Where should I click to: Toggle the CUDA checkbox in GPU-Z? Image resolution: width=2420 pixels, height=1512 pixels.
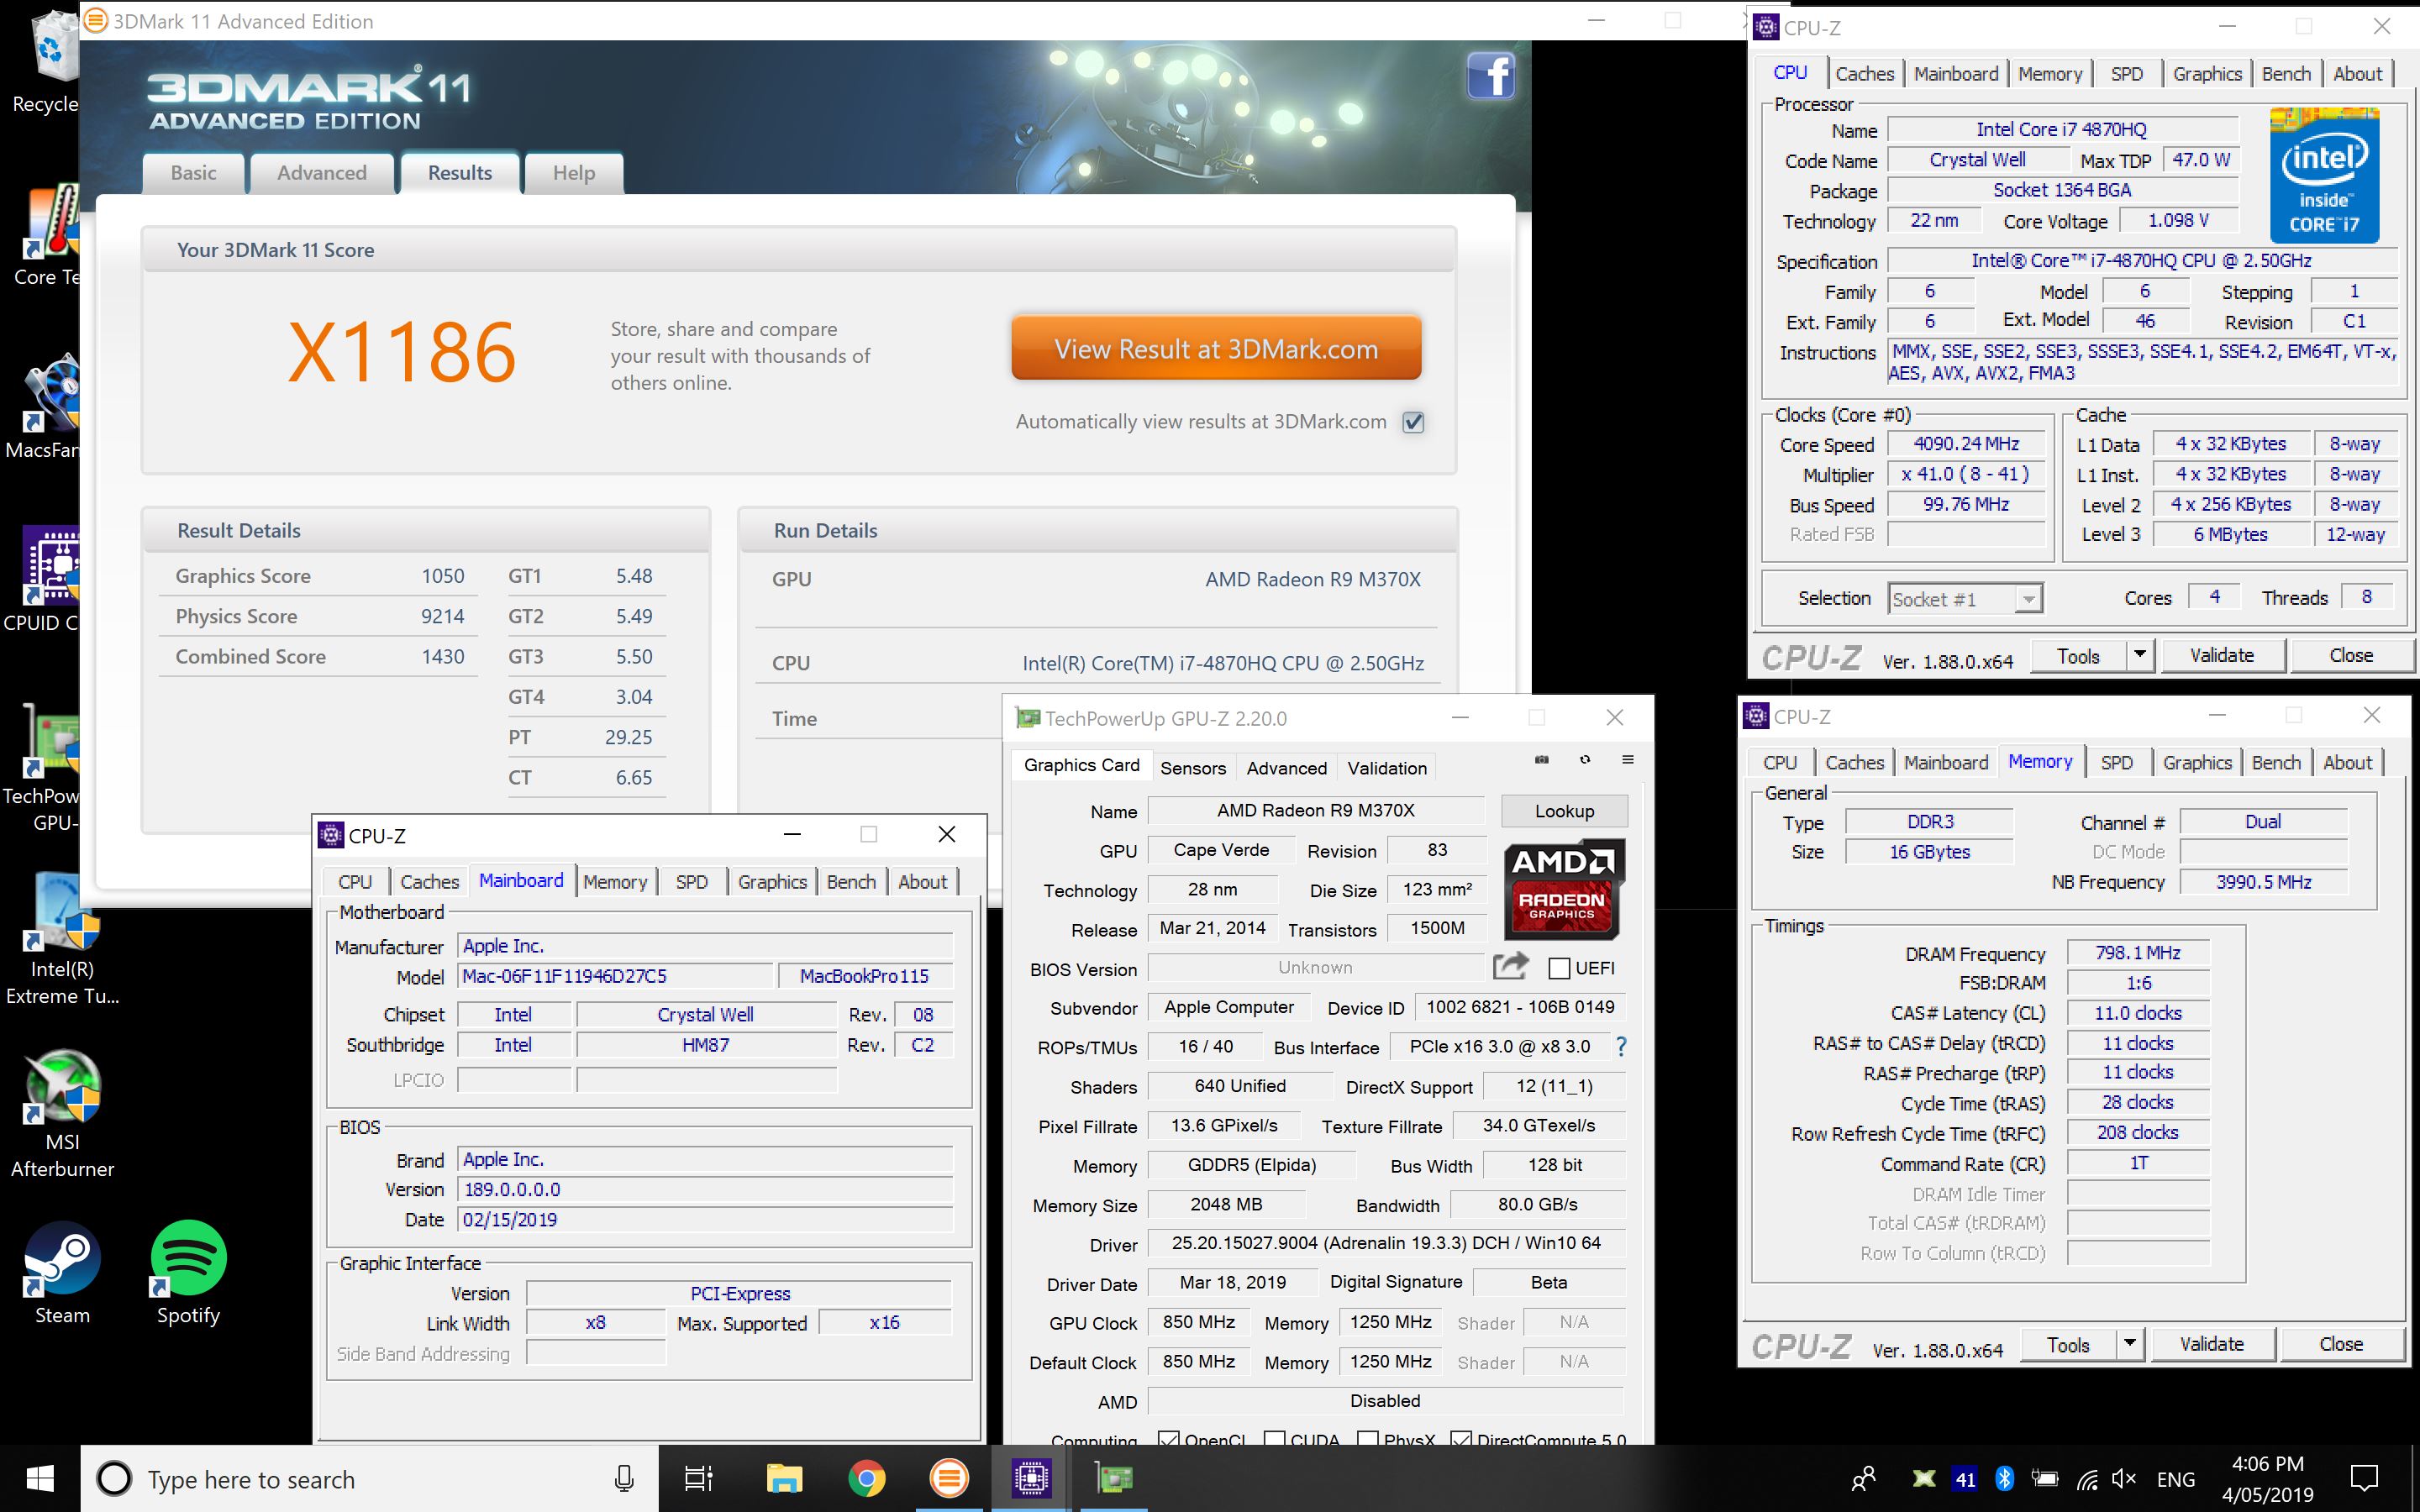1274,1438
